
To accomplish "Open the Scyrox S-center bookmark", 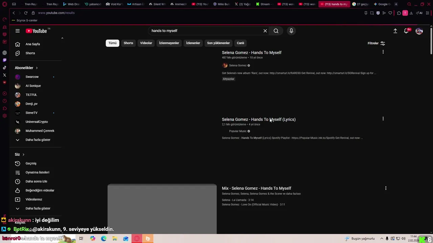I will [x=24, y=20].
